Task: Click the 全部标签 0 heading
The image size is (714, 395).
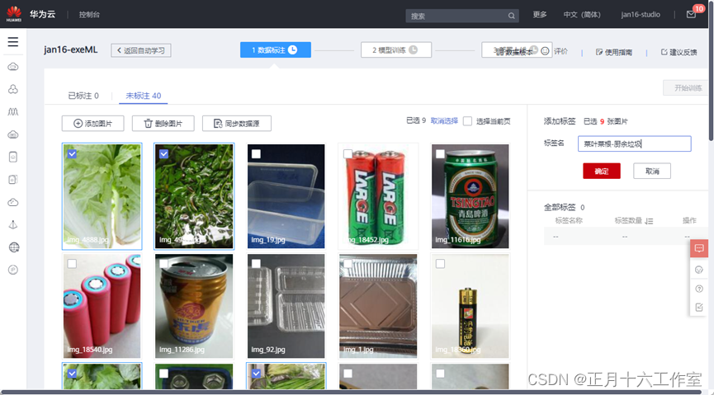Action: [565, 208]
